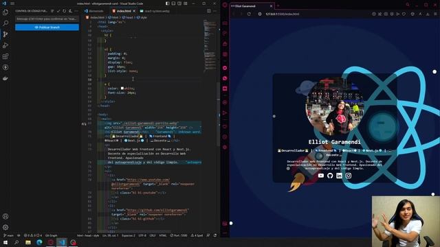Click the notifications bell in VS Code status bar
Screen dimensions: 440x247
pyautogui.click(x=215, y=235)
